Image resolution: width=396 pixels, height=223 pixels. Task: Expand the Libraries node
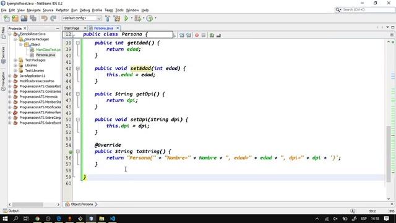pyautogui.click(x=15, y=65)
